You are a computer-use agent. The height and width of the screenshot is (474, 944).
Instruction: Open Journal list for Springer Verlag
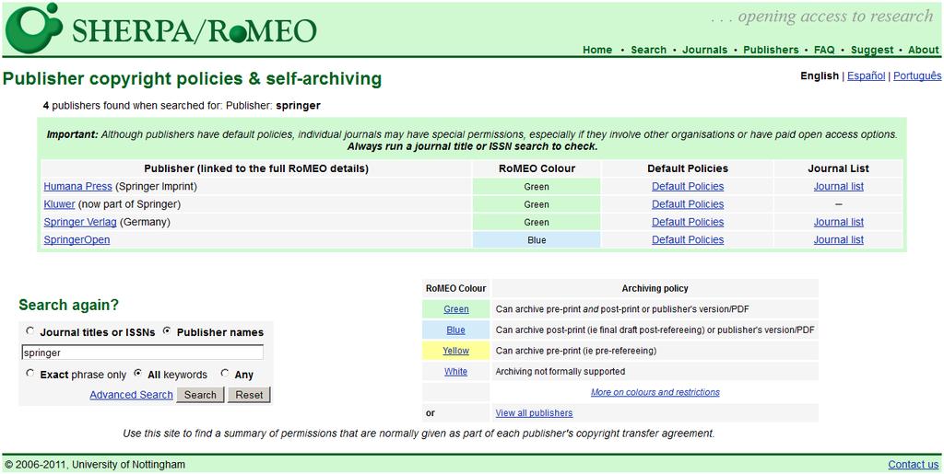point(839,222)
